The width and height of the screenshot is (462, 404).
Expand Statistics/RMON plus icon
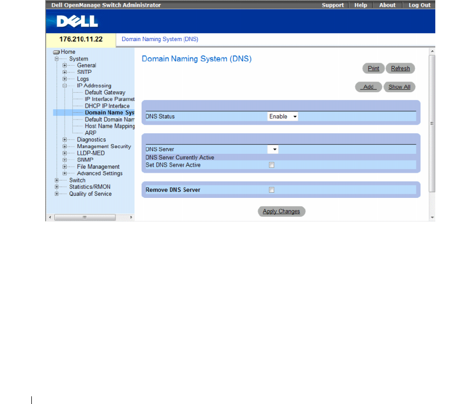[56, 187]
